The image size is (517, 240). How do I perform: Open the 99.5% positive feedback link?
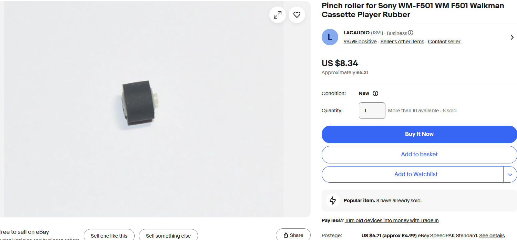coord(360,42)
